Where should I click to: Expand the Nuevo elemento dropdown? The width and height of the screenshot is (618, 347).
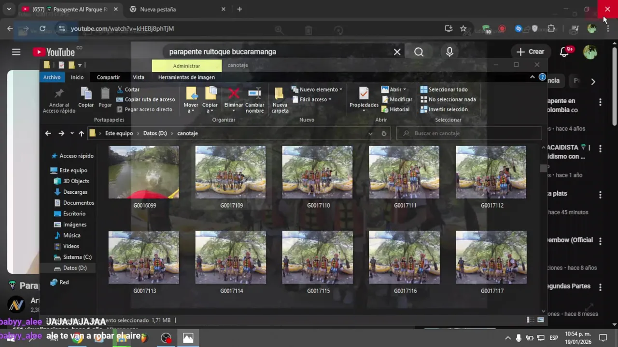click(x=317, y=90)
